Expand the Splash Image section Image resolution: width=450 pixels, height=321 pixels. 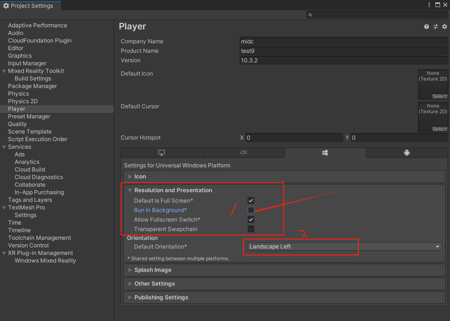130,270
